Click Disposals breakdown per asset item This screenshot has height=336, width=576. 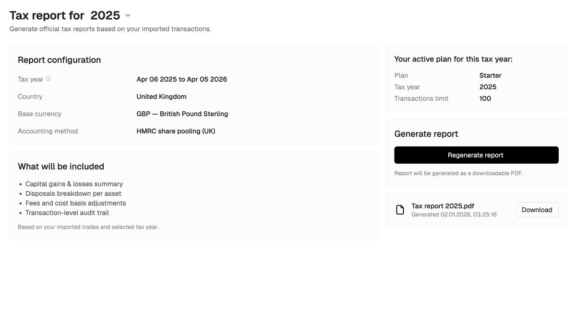[x=73, y=193]
